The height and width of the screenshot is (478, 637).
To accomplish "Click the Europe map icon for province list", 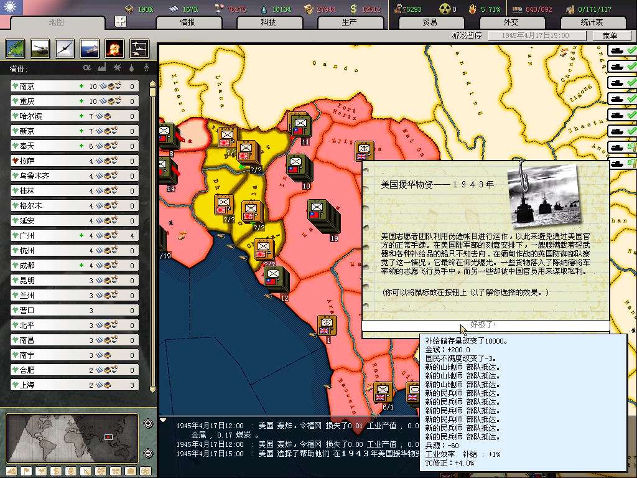I will point(16,48).
